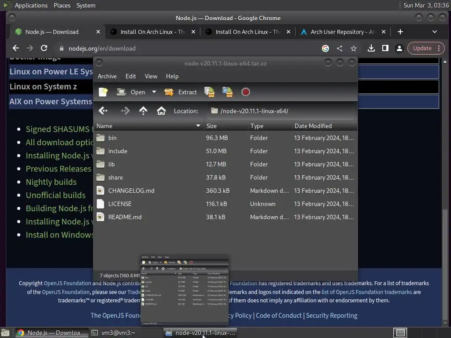Select the CHANGELOG.md file icon
Image resolution: width=451 pixels, height=338 pixels.
pyautogui.click(x=100, y=191)
